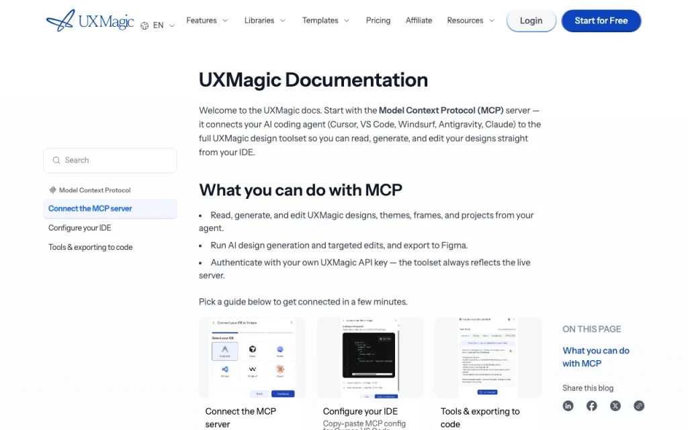Focus the docs Search field

(110, 160)
